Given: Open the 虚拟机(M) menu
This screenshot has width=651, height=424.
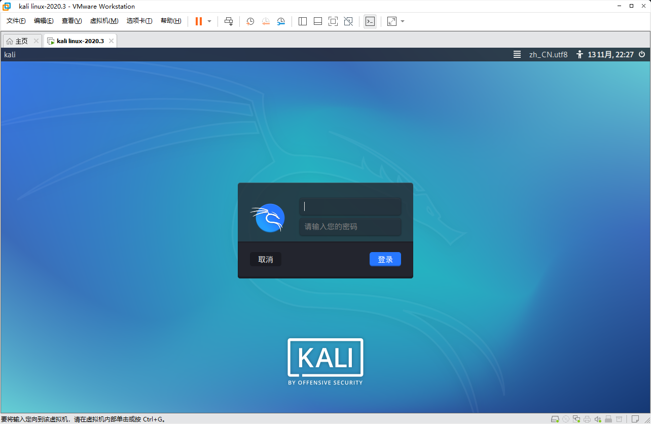Looking at the screenshot, I should [104, 21].
